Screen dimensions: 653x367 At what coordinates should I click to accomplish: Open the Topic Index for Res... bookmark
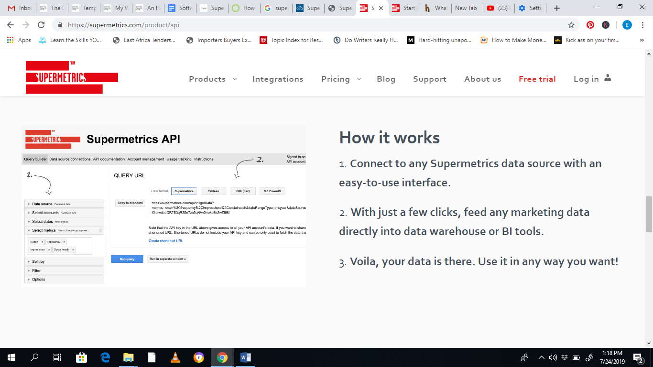[x=292, y=40]
